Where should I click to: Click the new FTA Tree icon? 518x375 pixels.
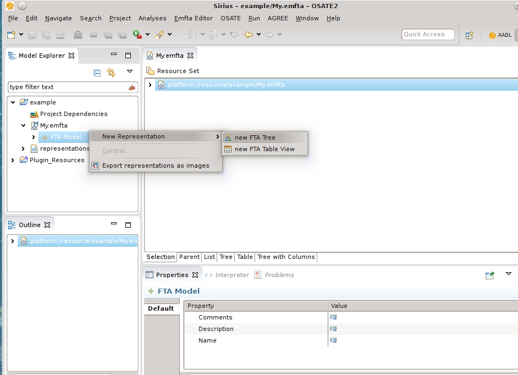pyautogui.click(x=228, y=137)
